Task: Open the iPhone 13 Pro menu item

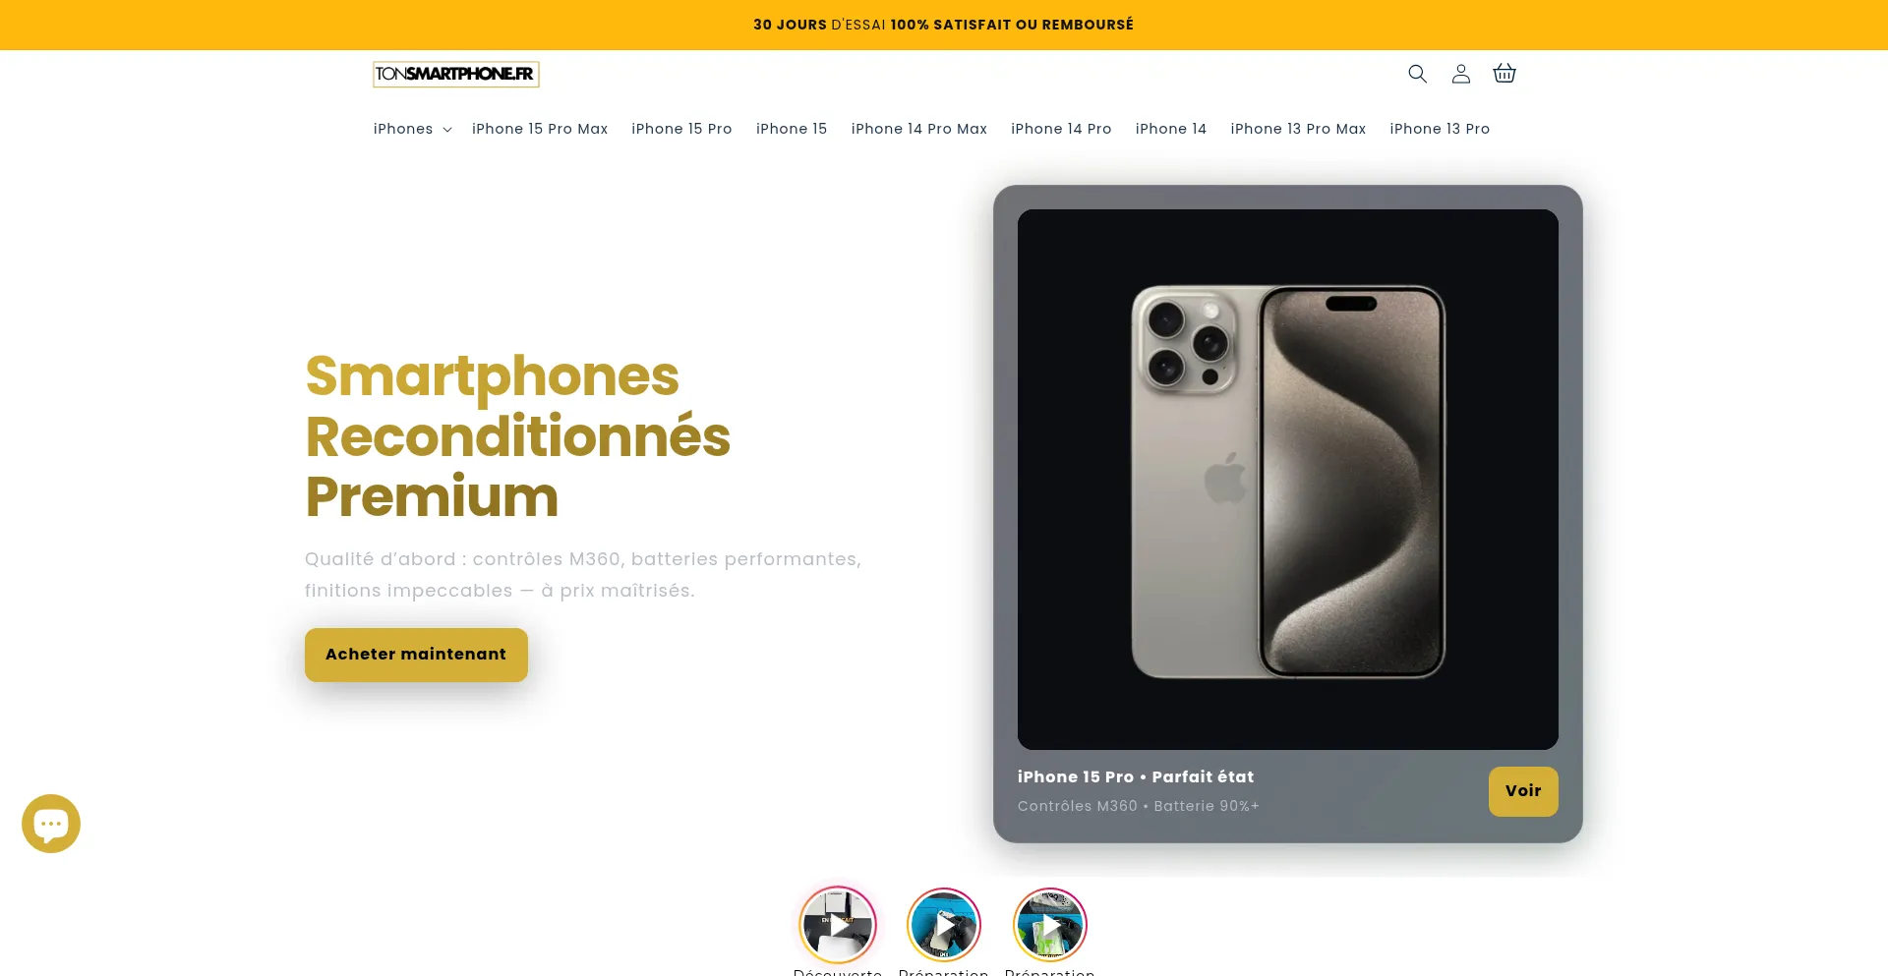Action: point(1440,129)
